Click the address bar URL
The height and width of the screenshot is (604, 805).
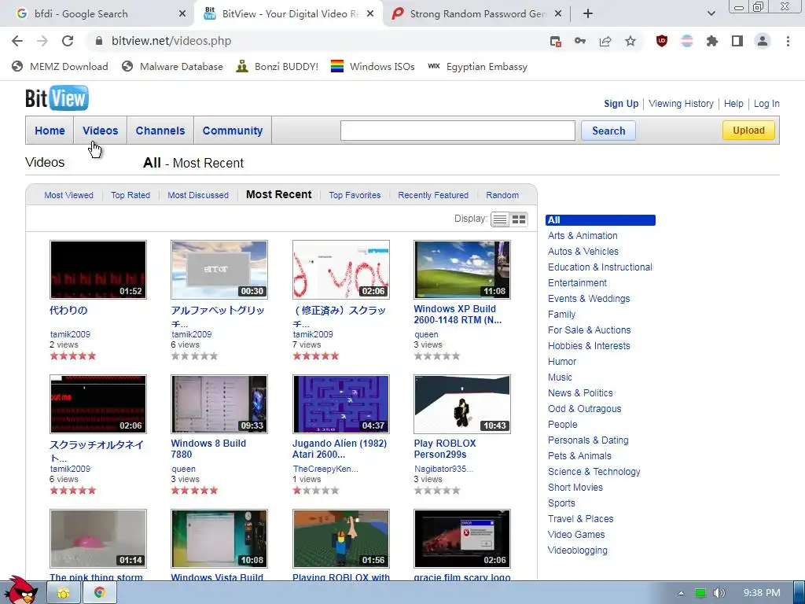click(x=171, y=41)
